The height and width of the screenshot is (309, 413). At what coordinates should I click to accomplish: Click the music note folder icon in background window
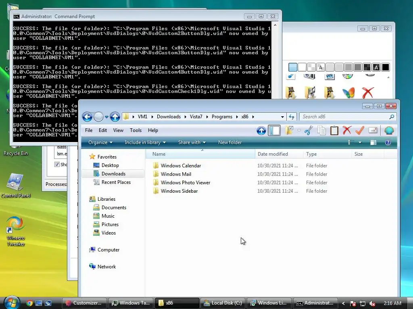(310, 93)
